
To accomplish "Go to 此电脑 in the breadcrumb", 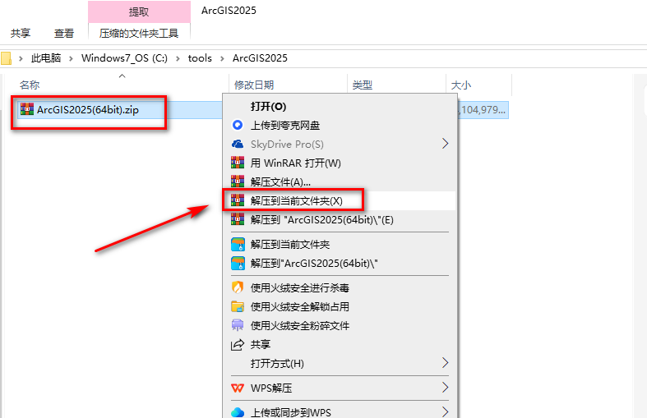I will click(46, 58).
